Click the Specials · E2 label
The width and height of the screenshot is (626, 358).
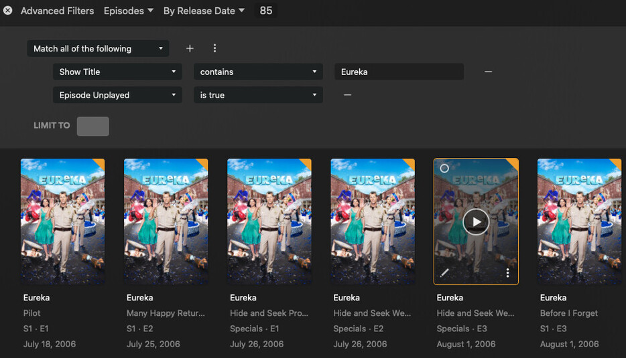pyautogui.click(x=359, y=329)
